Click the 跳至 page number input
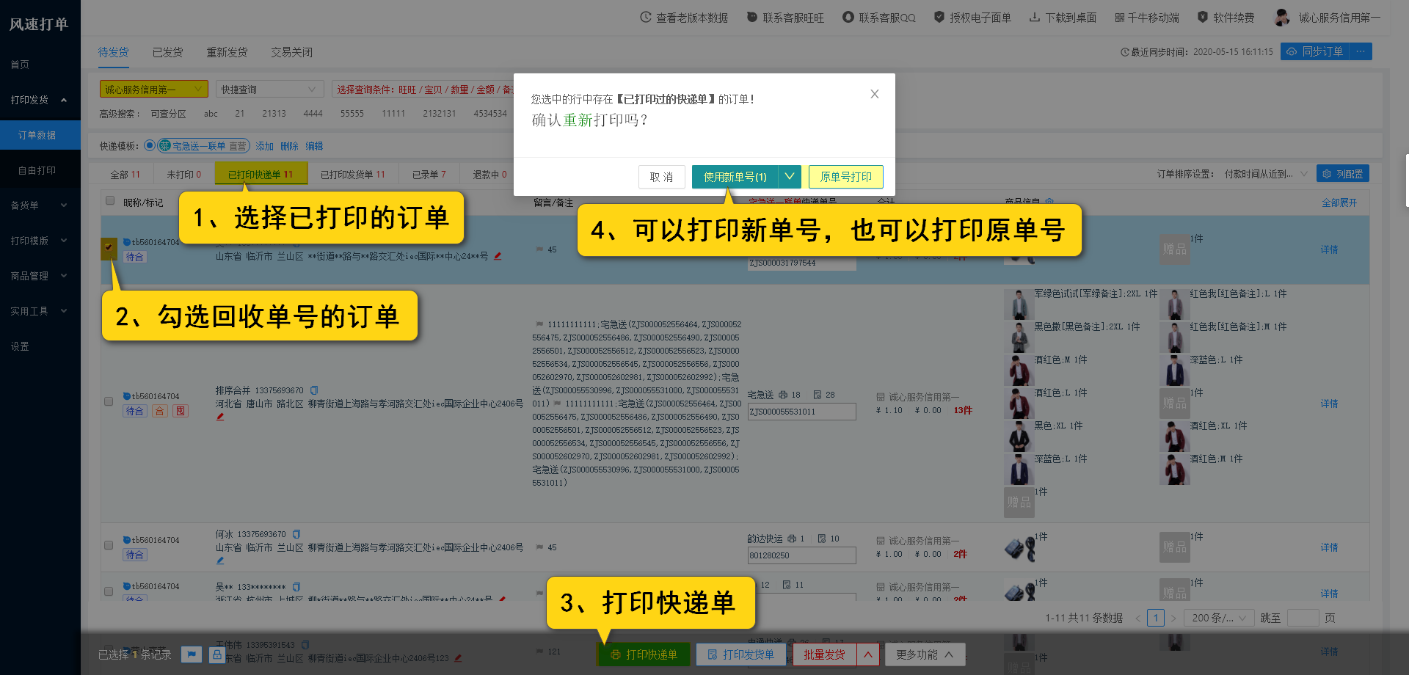 click(x=1303, y=618)
